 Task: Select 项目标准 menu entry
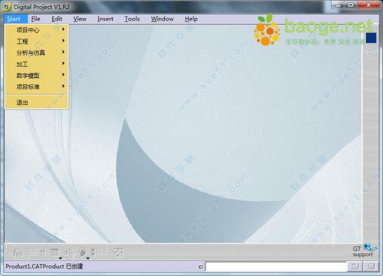click(36, 87)
